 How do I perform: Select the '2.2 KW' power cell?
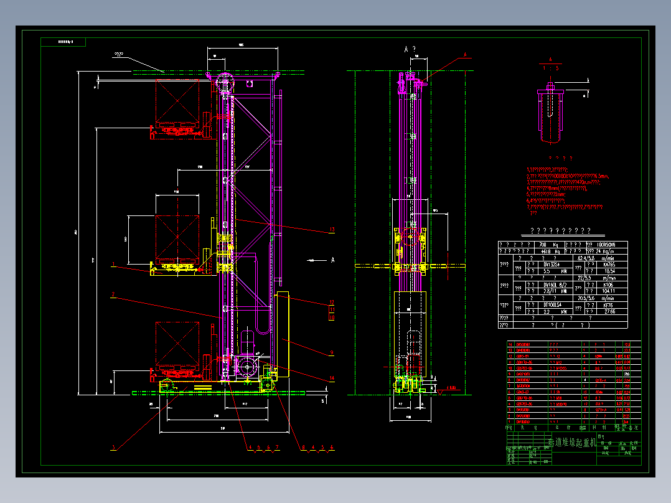click(x=555, y=312)
